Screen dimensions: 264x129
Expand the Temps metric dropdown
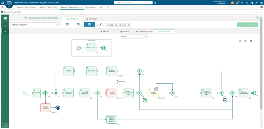click(x=146, y=36)
